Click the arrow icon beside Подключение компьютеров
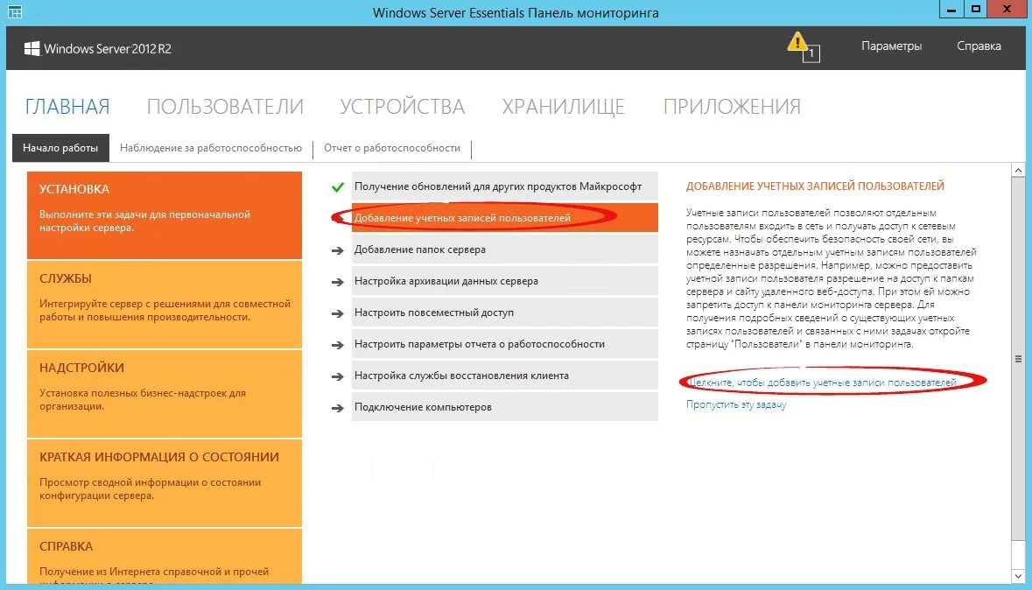The height and width of the screenshot is (590, 1032). [x=338, y=408]
